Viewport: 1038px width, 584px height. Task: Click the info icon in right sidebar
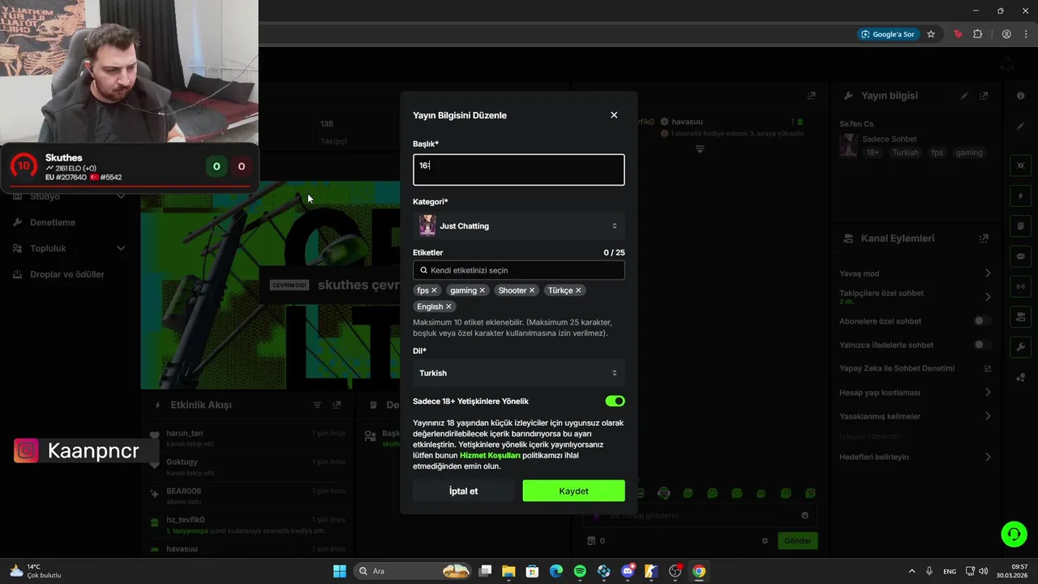pos(1020,96)
